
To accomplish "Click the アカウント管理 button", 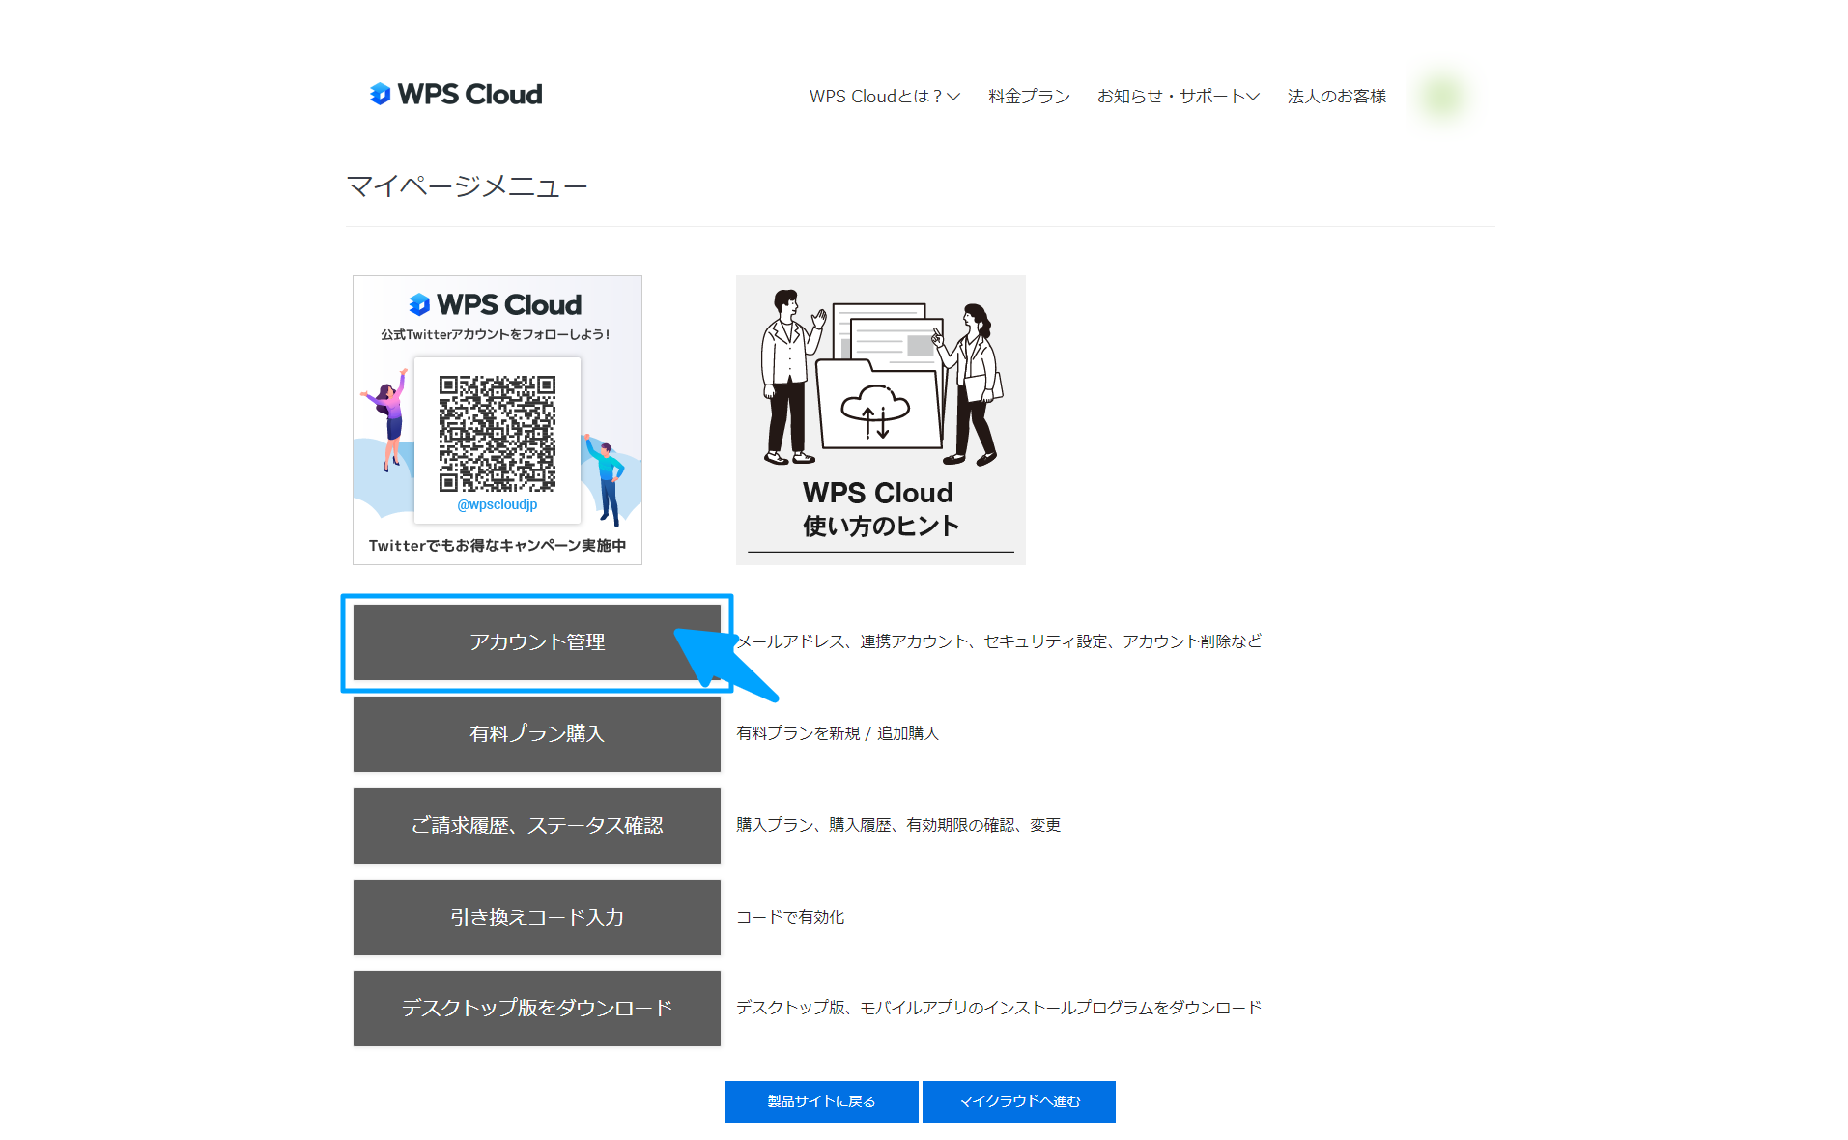I will (x=537, y=642).
